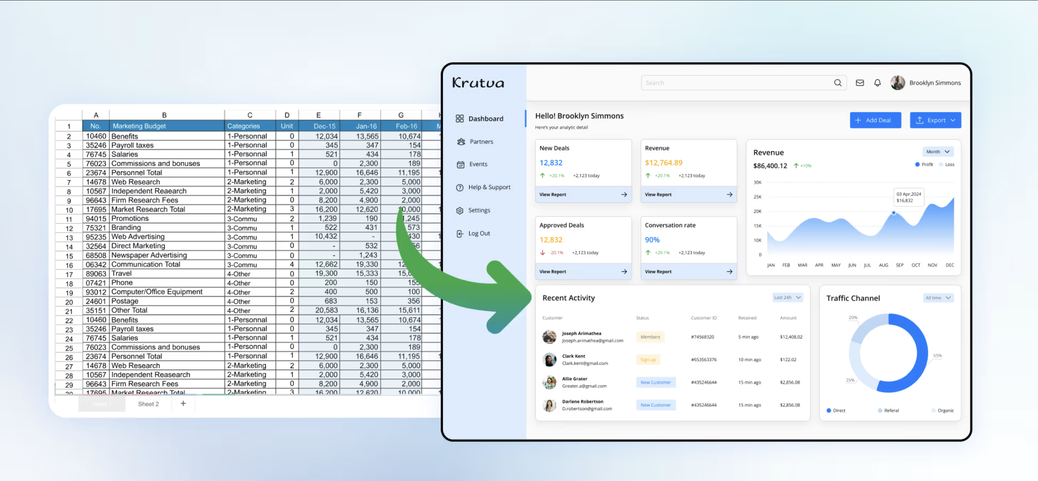Click the revenue chart data point marker
This screenshot has height=481, width=1038.
click(893, 213)
